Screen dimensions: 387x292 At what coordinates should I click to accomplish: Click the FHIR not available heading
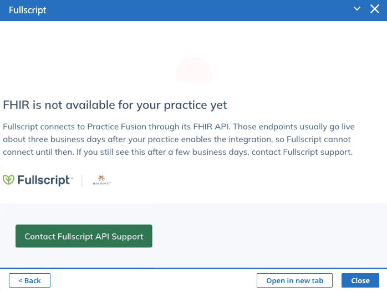[115, 105]
